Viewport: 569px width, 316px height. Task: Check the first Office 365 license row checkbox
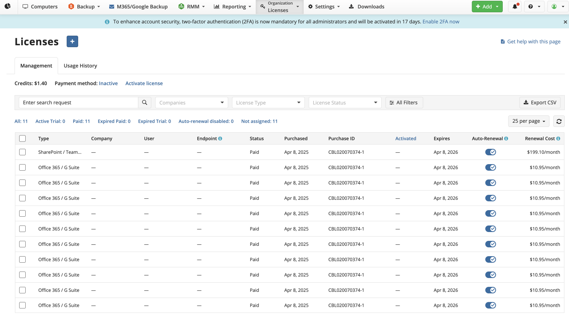[22, 167]
